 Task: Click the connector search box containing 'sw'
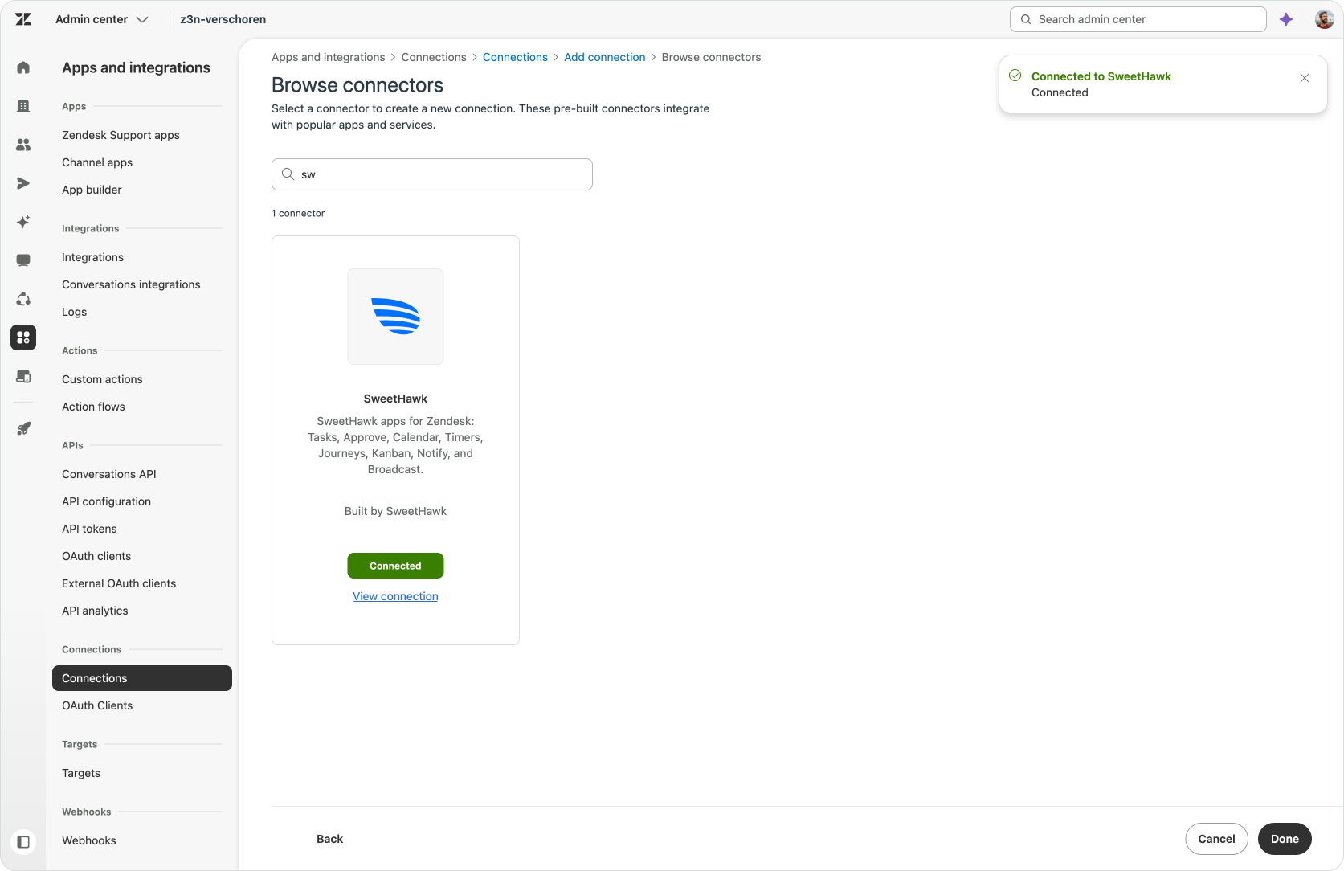pyautogui.click(x=432, y=174)
